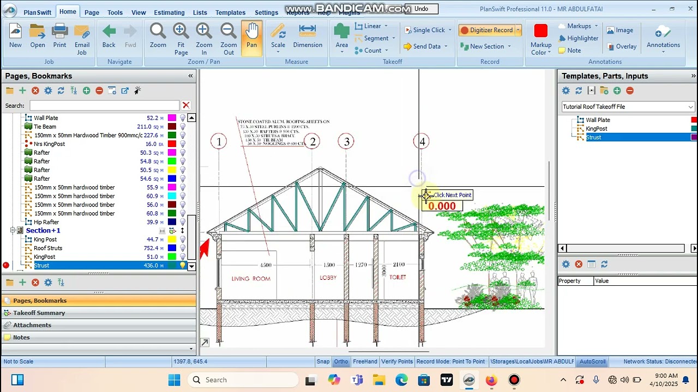Open the Count tool dropdown arrow
This screenshot has height=392, width=698.
(x=387, y=51)
